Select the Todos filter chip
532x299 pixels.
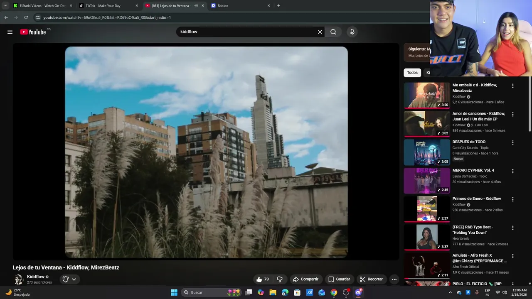[412, 73]
